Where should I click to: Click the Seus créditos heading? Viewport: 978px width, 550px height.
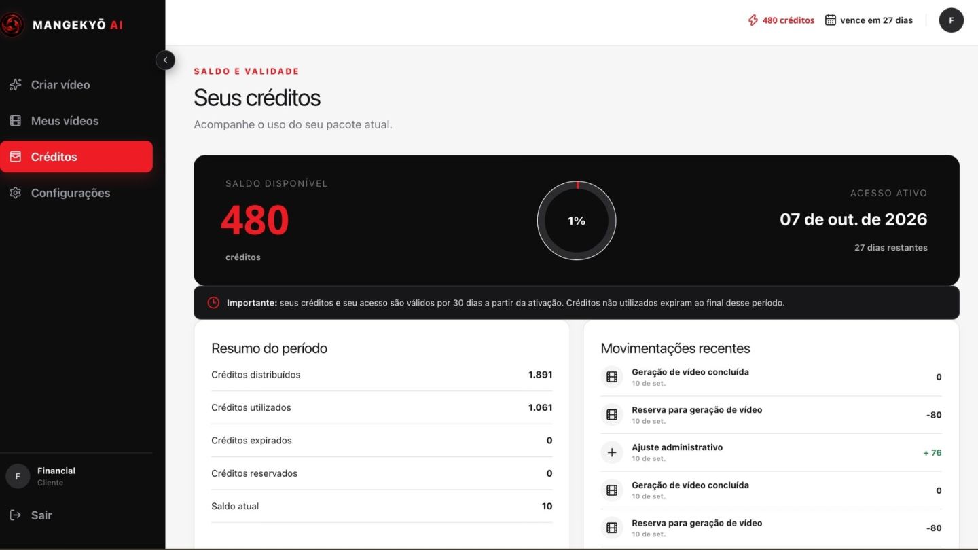257,98
